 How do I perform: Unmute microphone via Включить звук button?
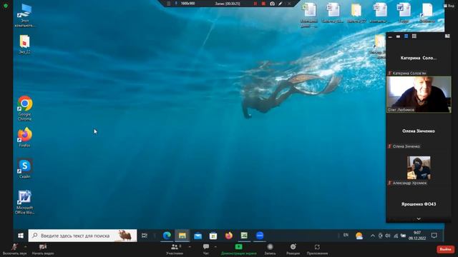(x=14, y=249)
